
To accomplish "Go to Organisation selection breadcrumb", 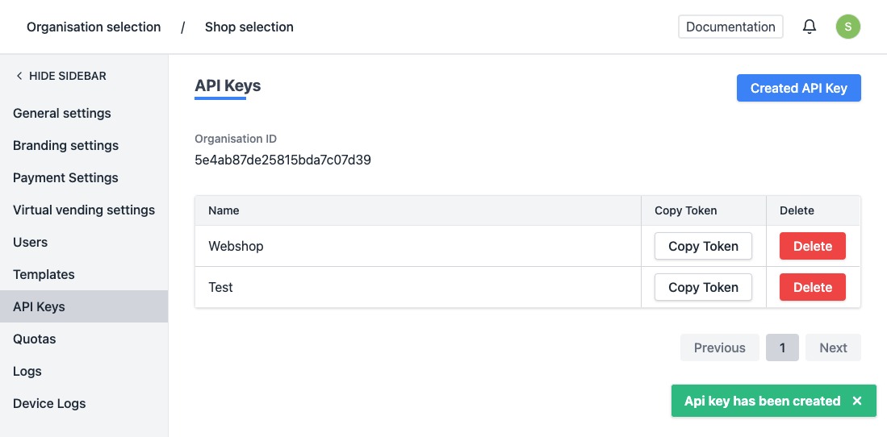I will click(x=94, y=27).
